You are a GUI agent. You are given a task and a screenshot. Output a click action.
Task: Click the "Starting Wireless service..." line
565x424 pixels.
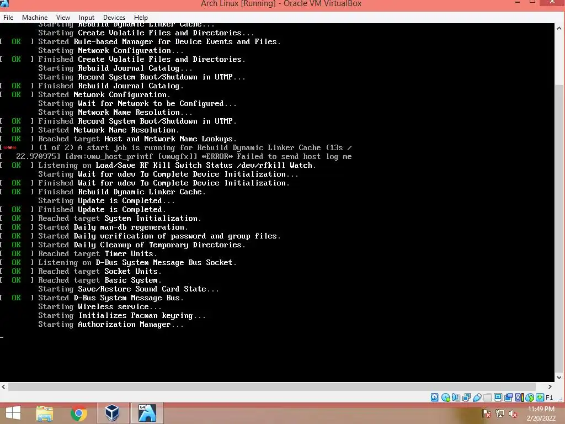pos(100,307)
